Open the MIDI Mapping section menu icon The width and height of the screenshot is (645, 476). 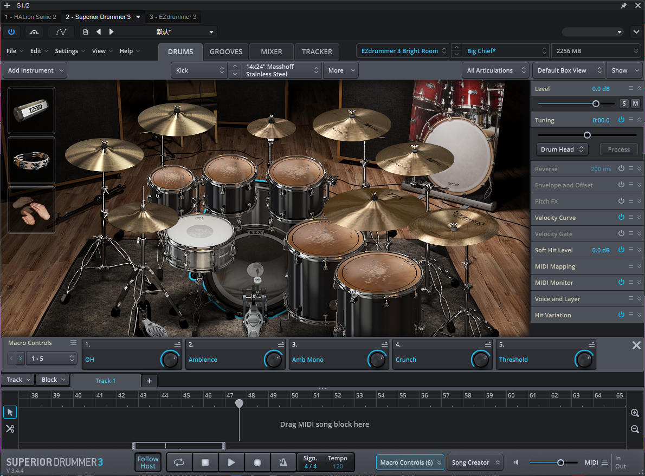(630, 266)
